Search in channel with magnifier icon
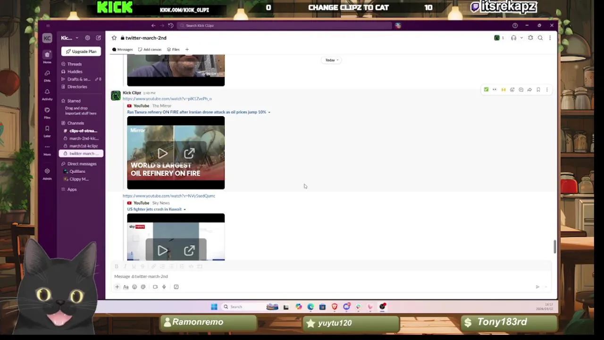 point(540,38)
